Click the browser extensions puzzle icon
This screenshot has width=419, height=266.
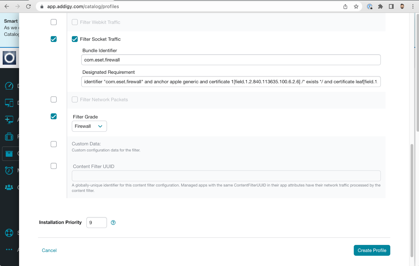381,7
